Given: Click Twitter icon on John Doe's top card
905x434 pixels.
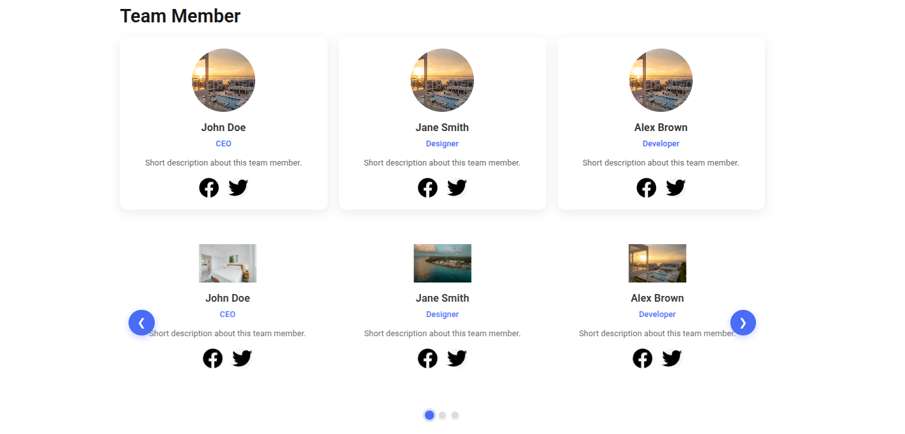Looking at the screenshot, I should coord(239,188).
